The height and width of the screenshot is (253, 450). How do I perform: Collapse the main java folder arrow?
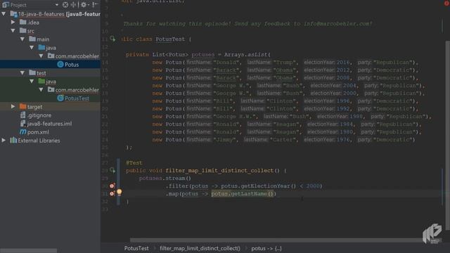pos(32,47)
